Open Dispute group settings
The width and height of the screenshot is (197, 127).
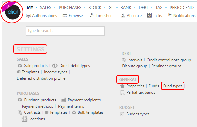click(x=134, y=66)
